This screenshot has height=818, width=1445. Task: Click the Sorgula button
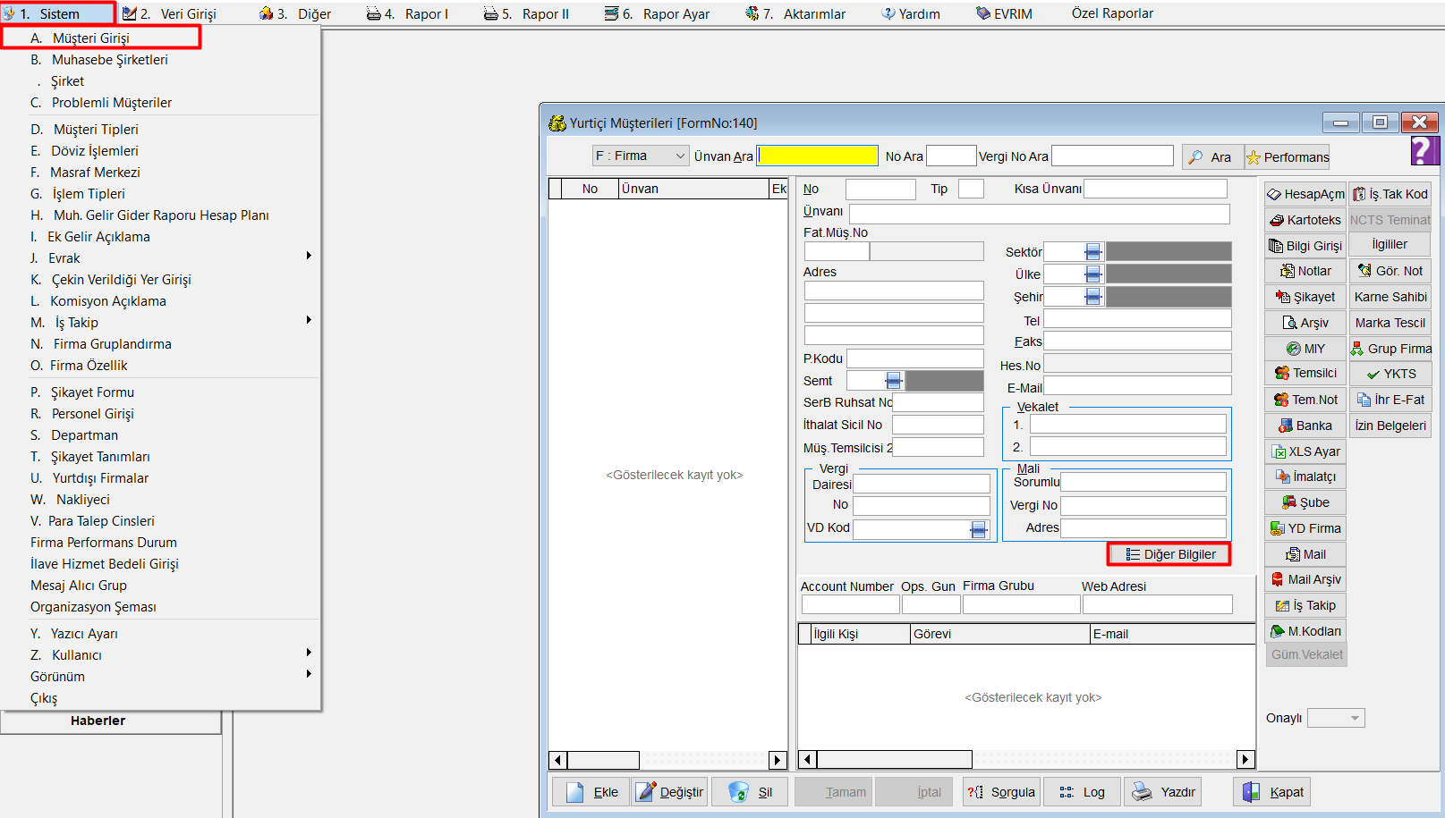tap(1001, 792)
